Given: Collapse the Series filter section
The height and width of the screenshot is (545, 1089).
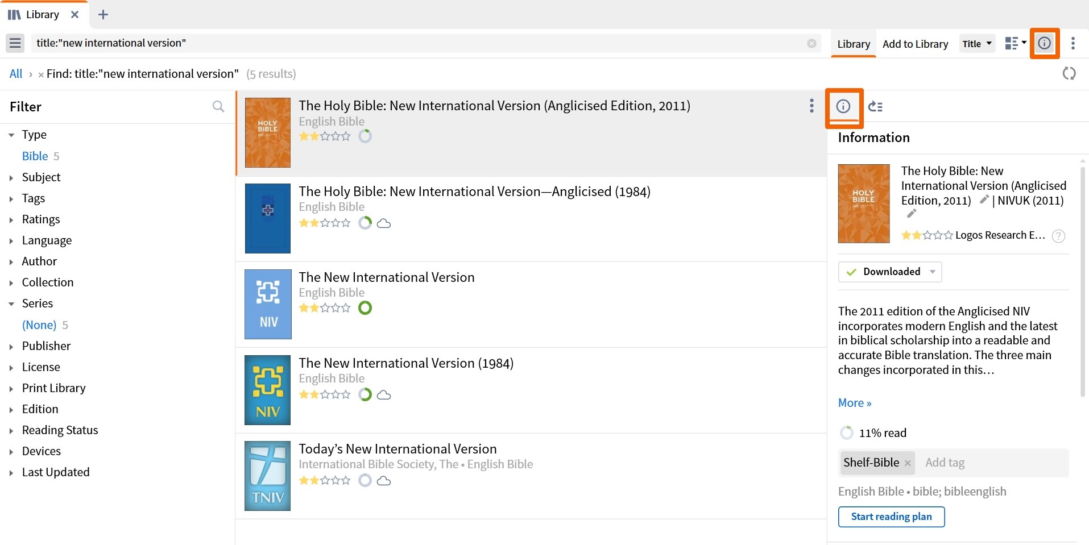Looking at the screenshot, I should pos(11,304).
